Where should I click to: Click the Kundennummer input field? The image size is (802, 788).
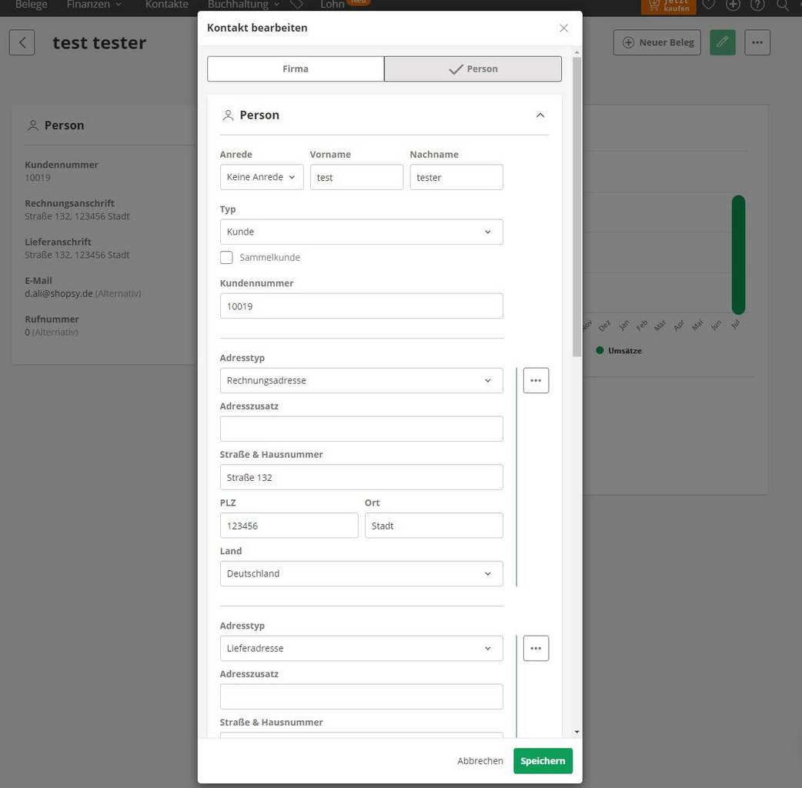pos(361,306)
